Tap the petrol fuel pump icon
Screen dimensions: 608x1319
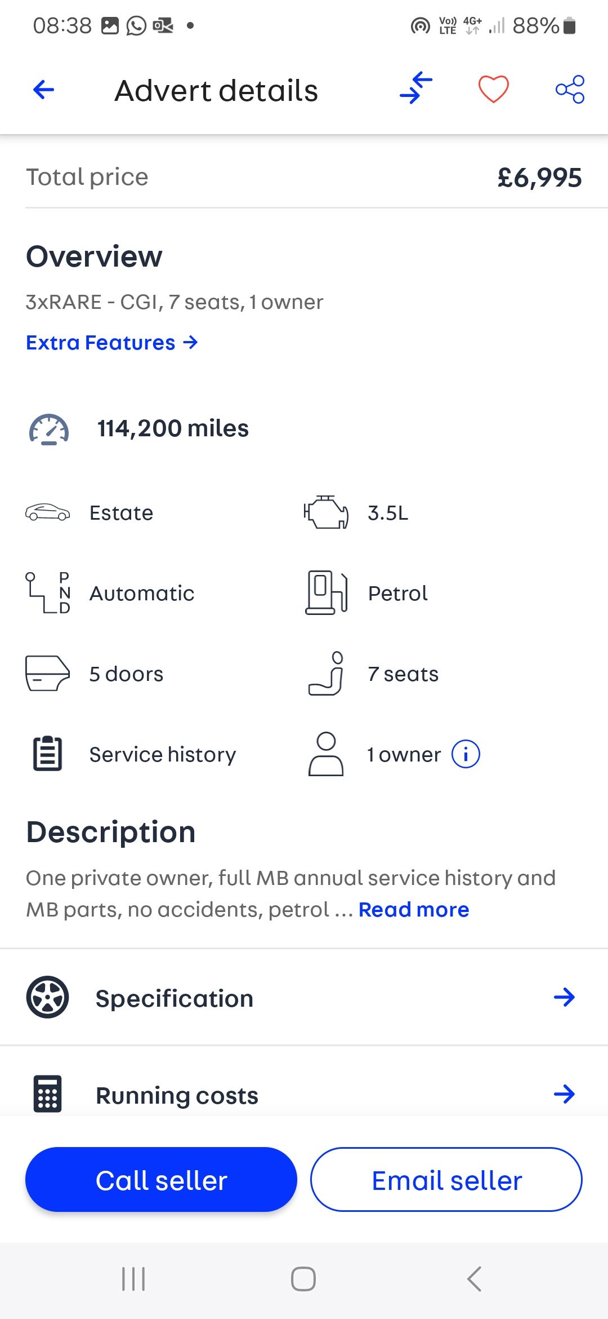click(x=326, y=593)
